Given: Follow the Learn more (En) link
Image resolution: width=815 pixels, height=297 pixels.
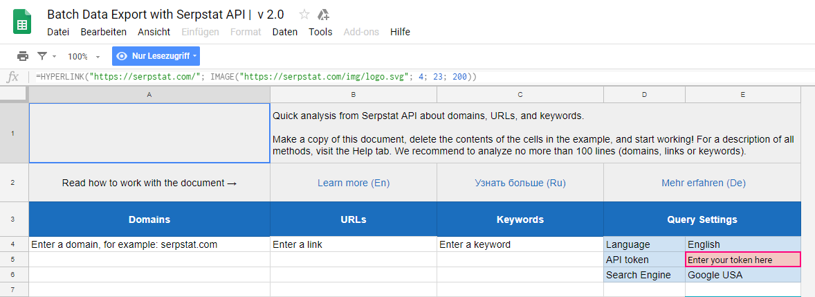Looking at the screenshot, I should point(354,183).
